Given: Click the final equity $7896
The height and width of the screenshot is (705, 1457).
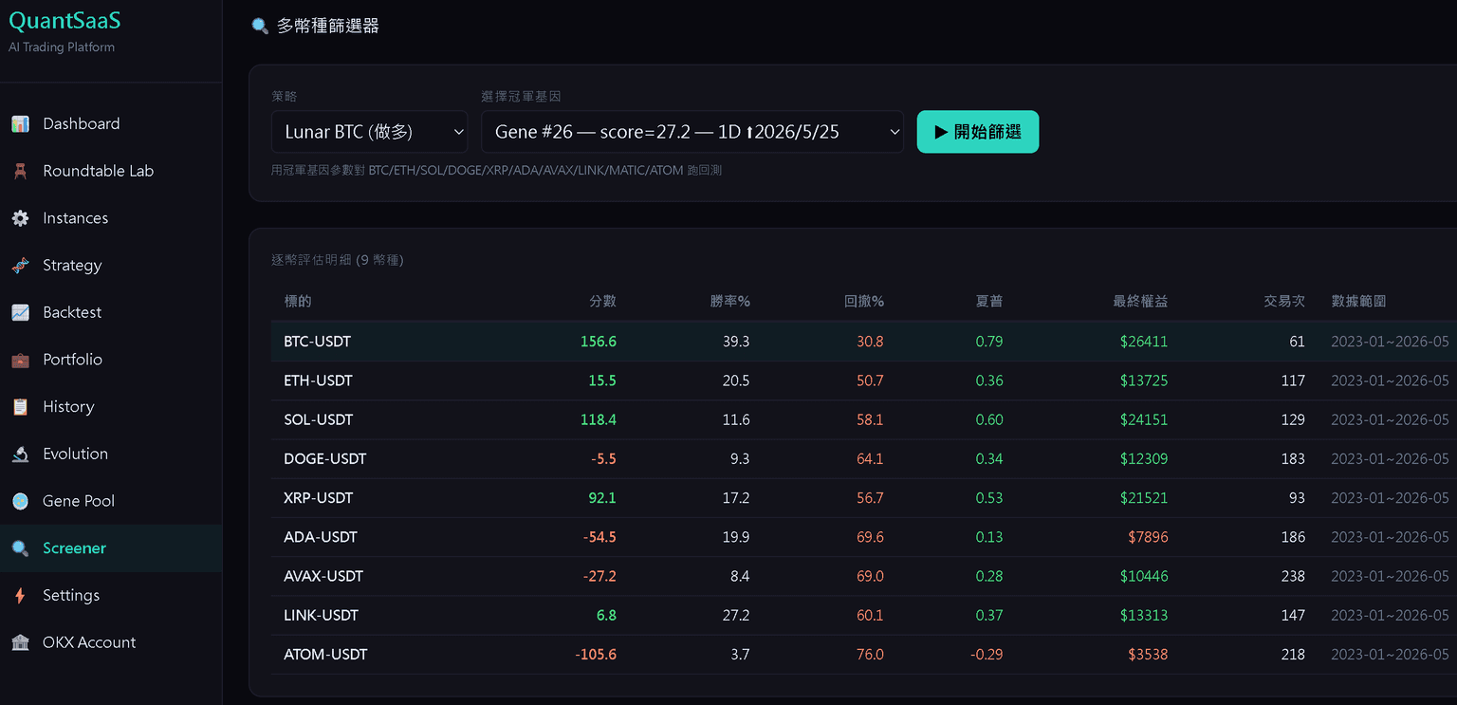Looking at the screenshot, I should coord(1148,537).
